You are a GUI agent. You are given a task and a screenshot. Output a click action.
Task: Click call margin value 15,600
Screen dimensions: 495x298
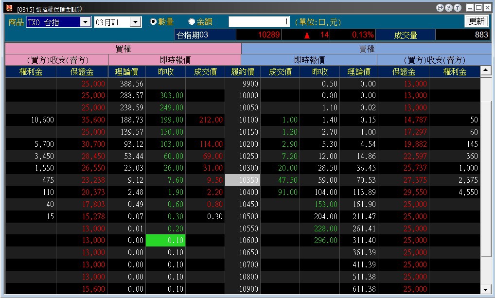pos(93,289)
